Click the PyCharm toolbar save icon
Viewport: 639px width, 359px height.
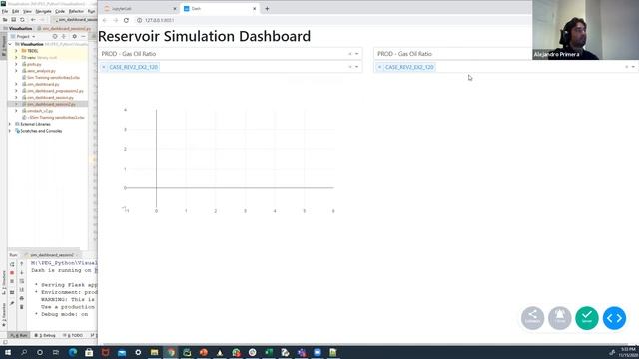[13, 20]
